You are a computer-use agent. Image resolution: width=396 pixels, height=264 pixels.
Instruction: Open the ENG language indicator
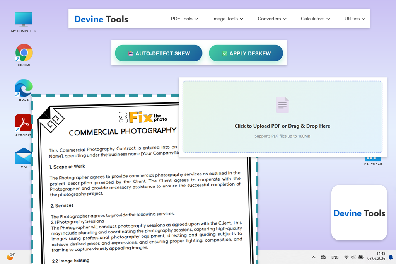coord(335,257)
